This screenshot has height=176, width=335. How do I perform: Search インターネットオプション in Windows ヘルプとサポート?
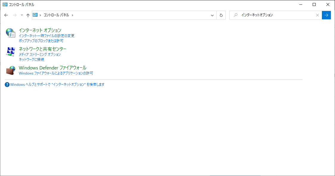point(57,84)
